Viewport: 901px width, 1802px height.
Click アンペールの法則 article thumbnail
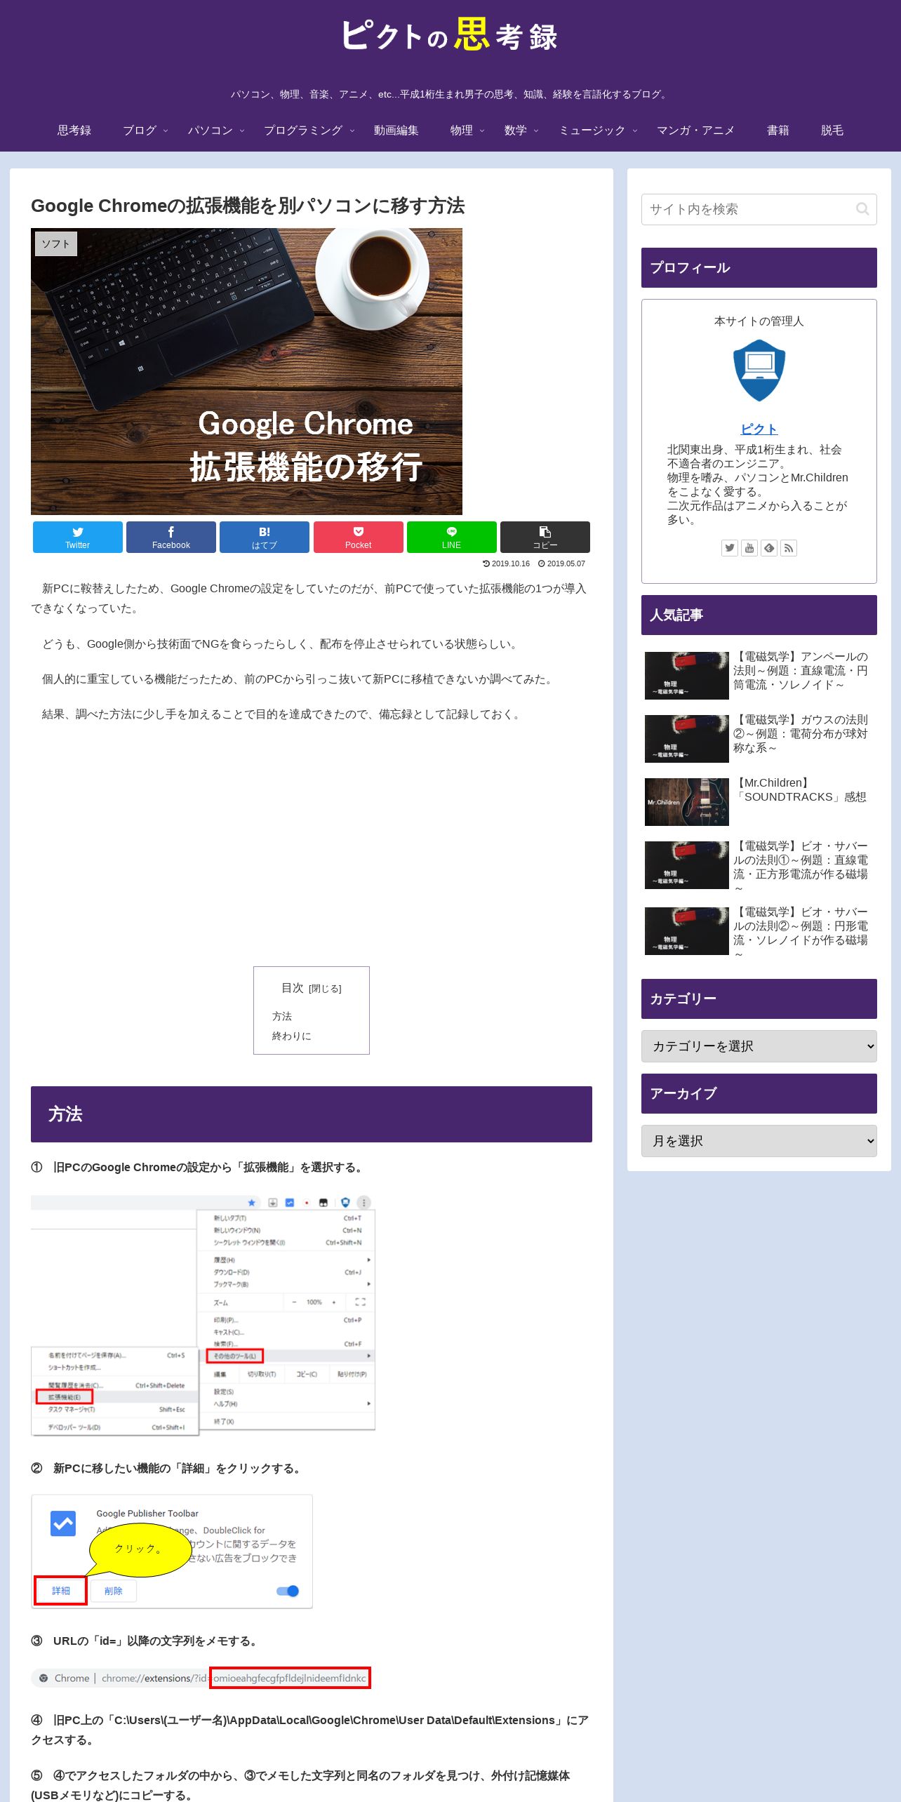pos(687,676)
